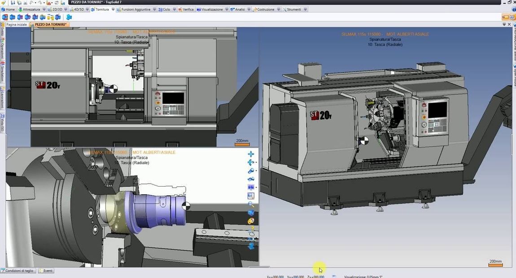516x278 pixels.
Task: Expand the 4D/5D dropdown arrow
Action: [x=87, y=9]
